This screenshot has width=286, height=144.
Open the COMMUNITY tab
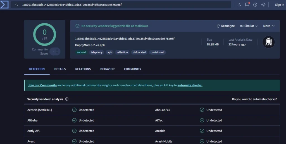point(133,69)
